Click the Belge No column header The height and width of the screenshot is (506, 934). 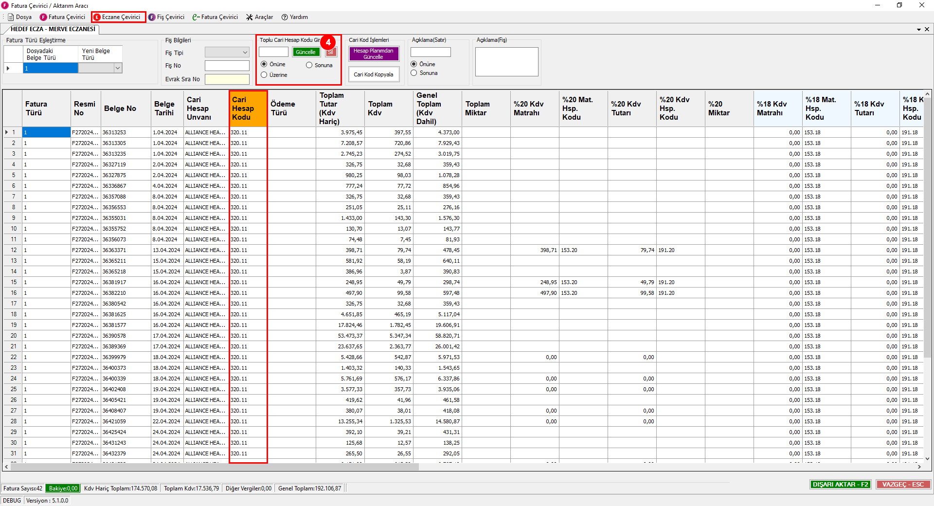point(126,108)
